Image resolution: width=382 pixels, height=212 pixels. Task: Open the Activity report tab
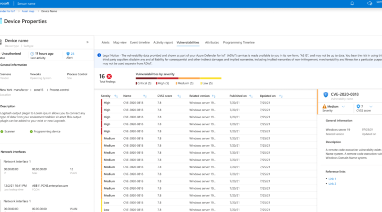tap(163, 42)
